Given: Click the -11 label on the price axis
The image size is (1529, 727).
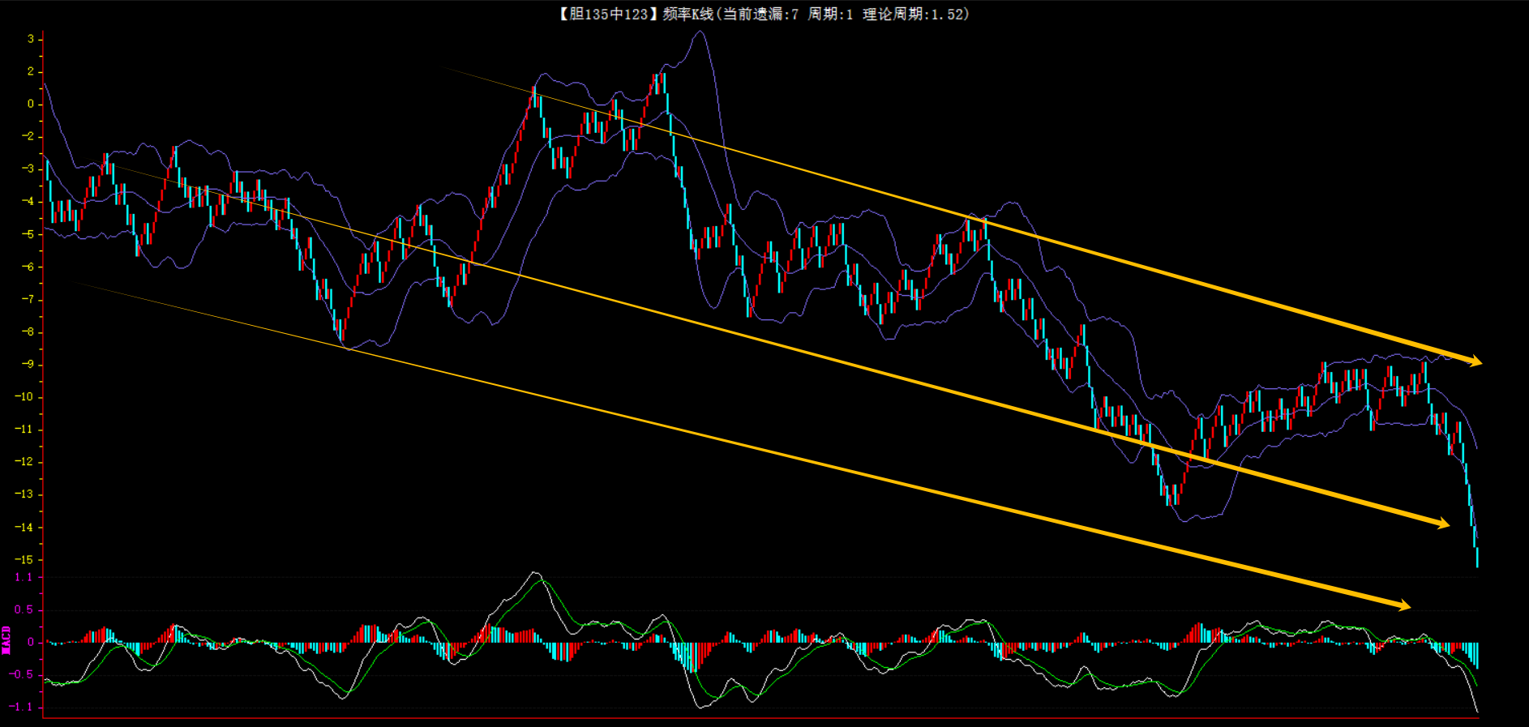Looking at the screenshot, I should 24,429.
